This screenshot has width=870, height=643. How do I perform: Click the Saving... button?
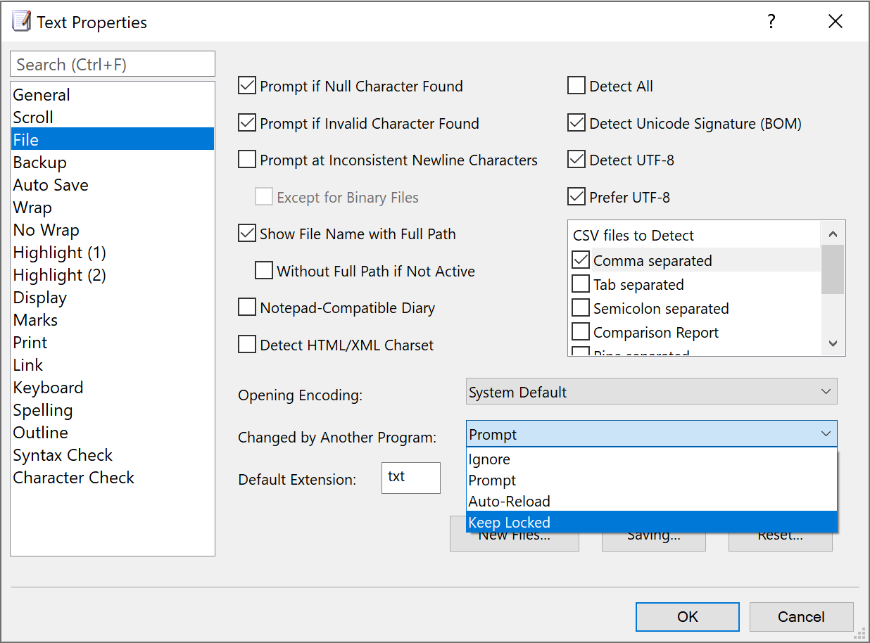[654, 542]
